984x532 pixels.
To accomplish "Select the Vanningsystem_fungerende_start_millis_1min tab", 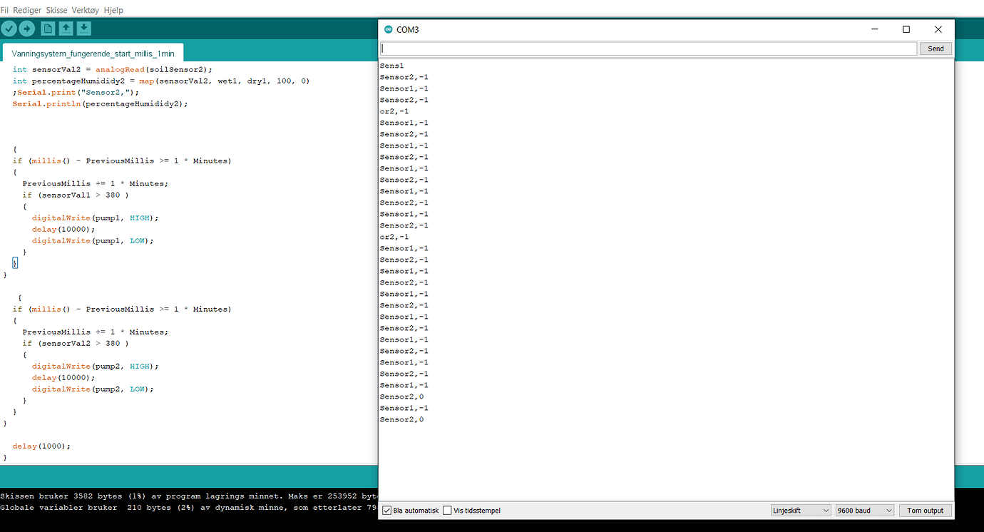I will tap(93, 53).
